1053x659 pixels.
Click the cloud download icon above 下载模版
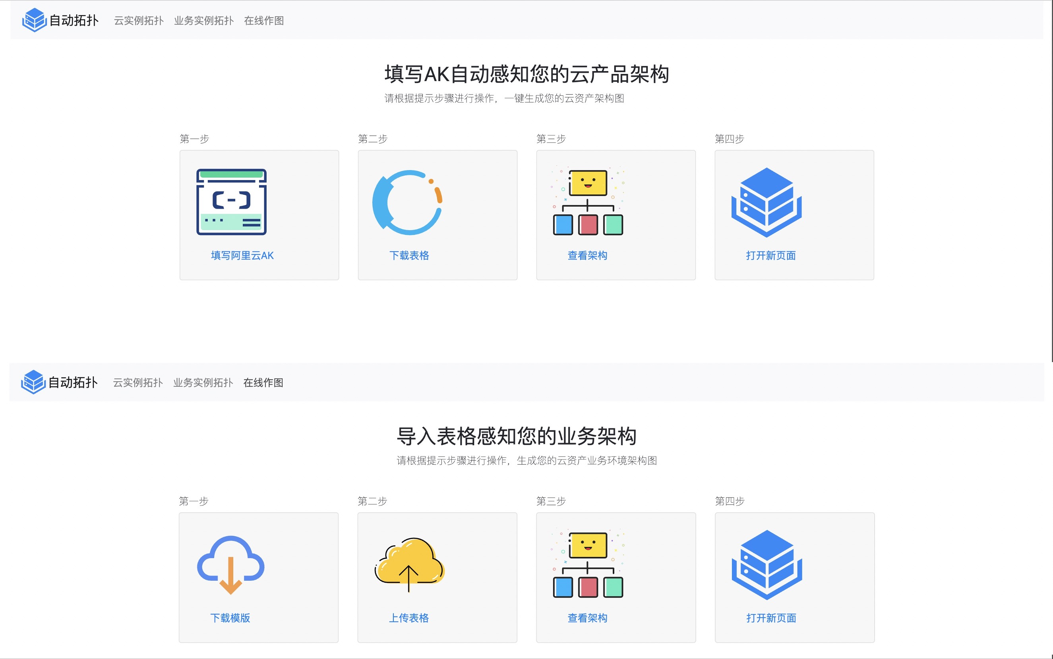pyautogui.click(x=230, y=565)
